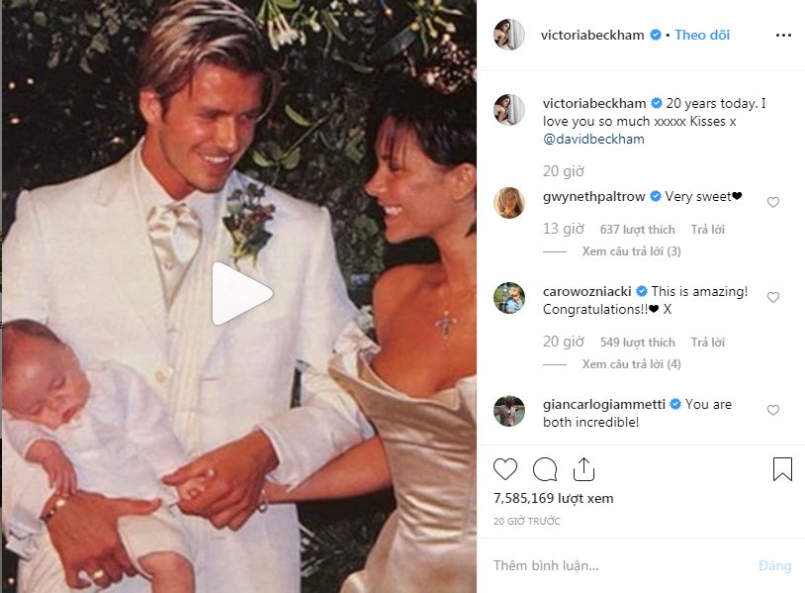The width and height of the screenshot is (805, 593).
Task: Play the video on the post
Action: point(242,294)
